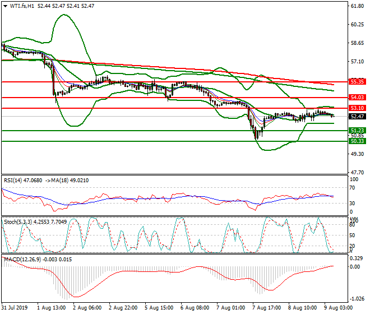
Task: Click the 47.70 value on price scale
Action: 357,173
